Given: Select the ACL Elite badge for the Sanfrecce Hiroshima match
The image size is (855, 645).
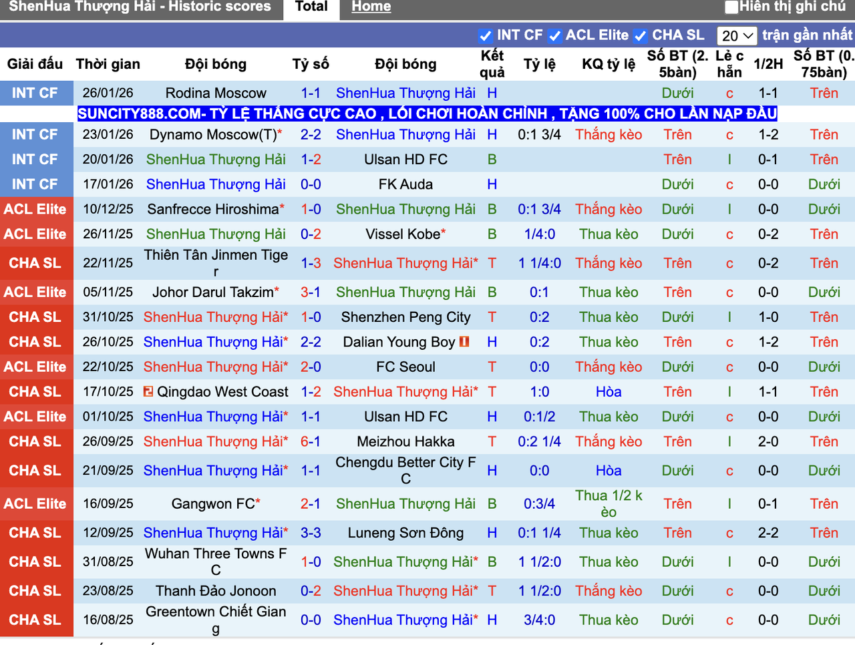Looking at the screenshot, I should (x=37, y=209).
